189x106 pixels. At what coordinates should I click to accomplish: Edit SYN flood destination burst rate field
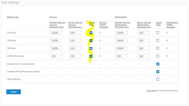click(144, 33)
